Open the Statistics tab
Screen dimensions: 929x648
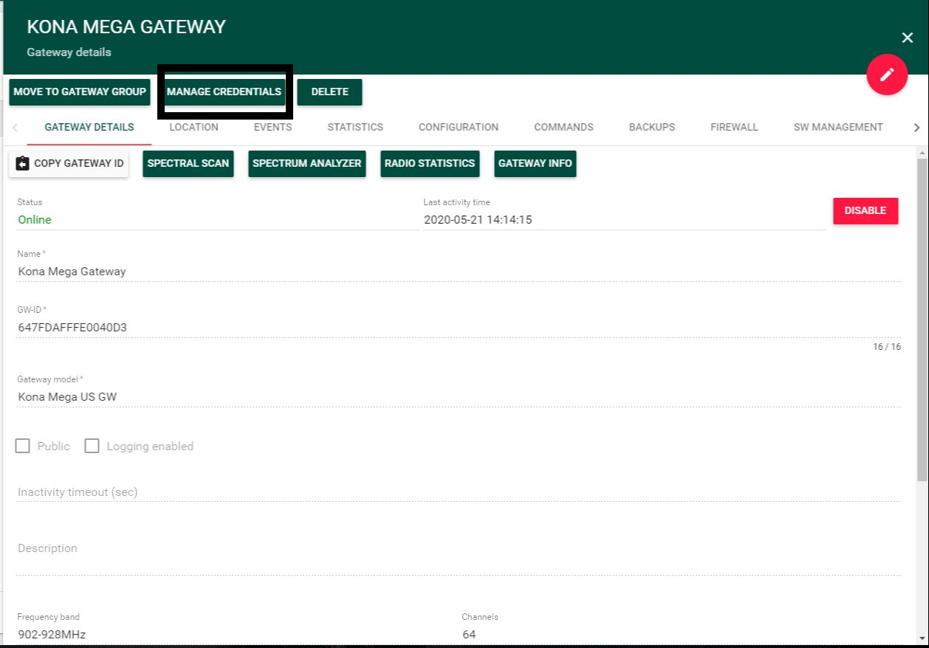pyautogui.click(x=354, y=127)
